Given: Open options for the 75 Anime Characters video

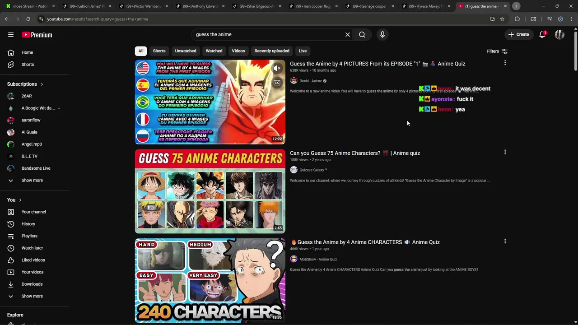Looking at the screenshot, I should click(x=505, y=153).
